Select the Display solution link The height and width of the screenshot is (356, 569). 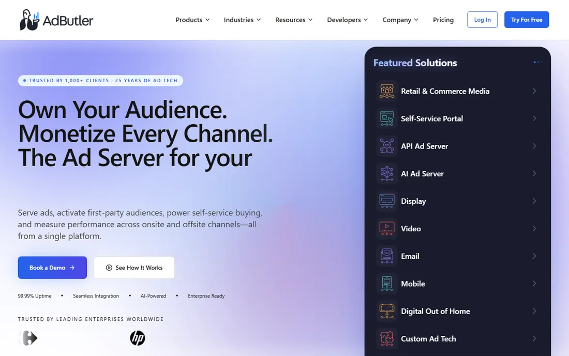coord(458,201)
